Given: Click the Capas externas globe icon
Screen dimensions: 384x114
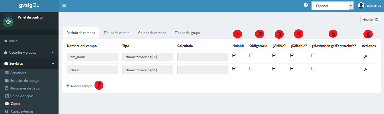Looking at the screenshot, I should [x=7, y=111].
